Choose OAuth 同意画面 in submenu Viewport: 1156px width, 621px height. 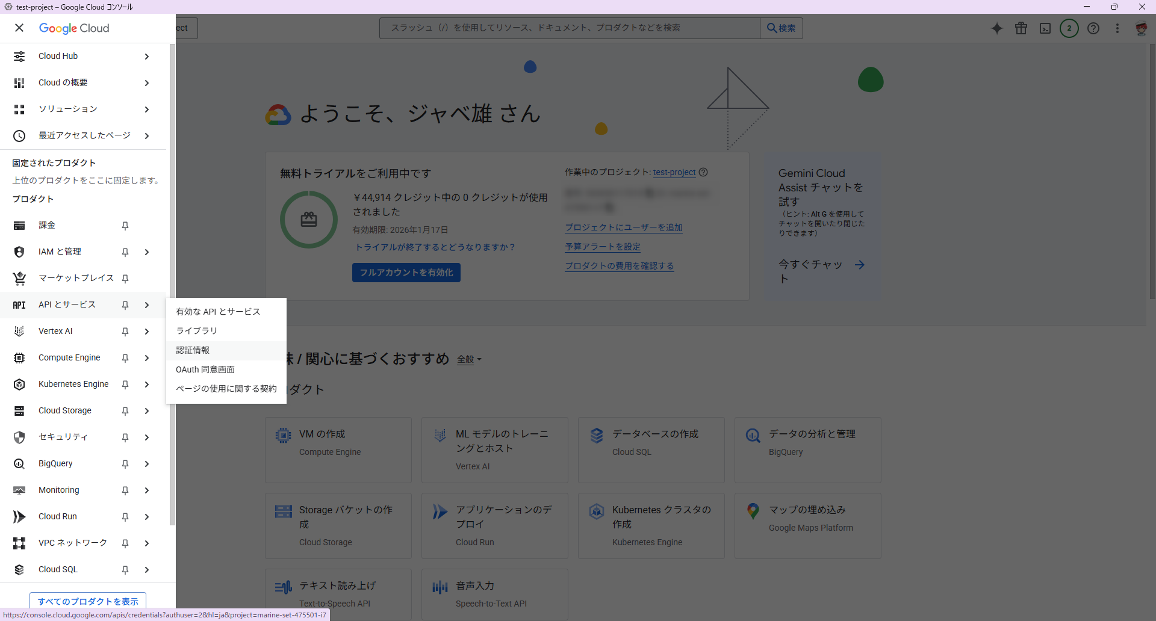tap(205, 369)
